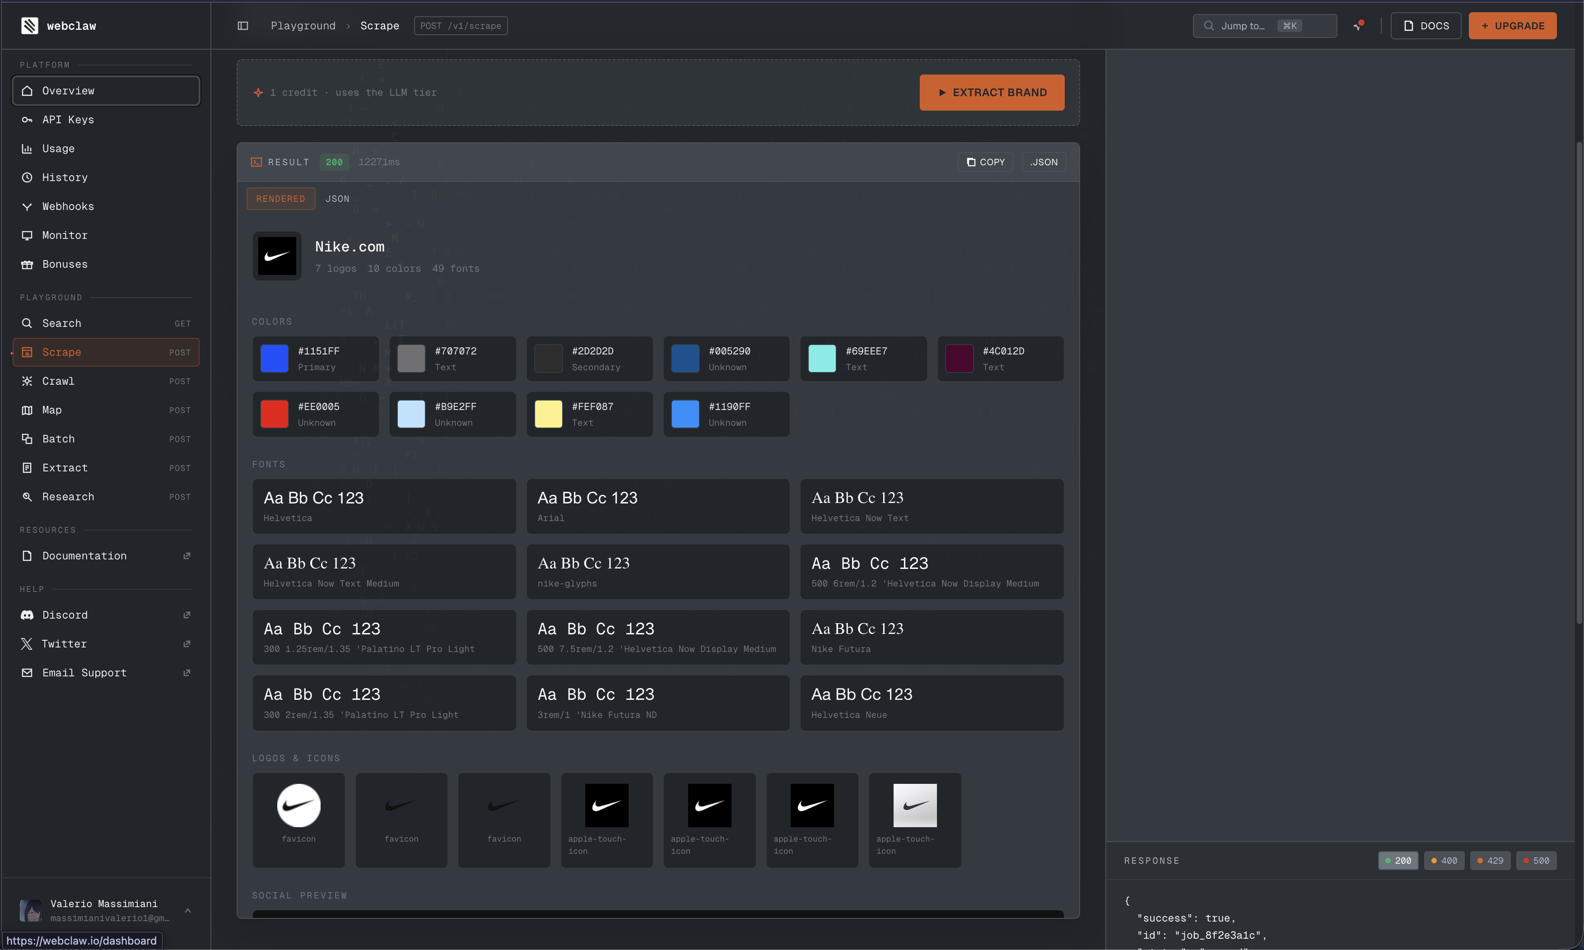Click the Extract document icon
Screen dimensions: 1584x950
point(27,468)
